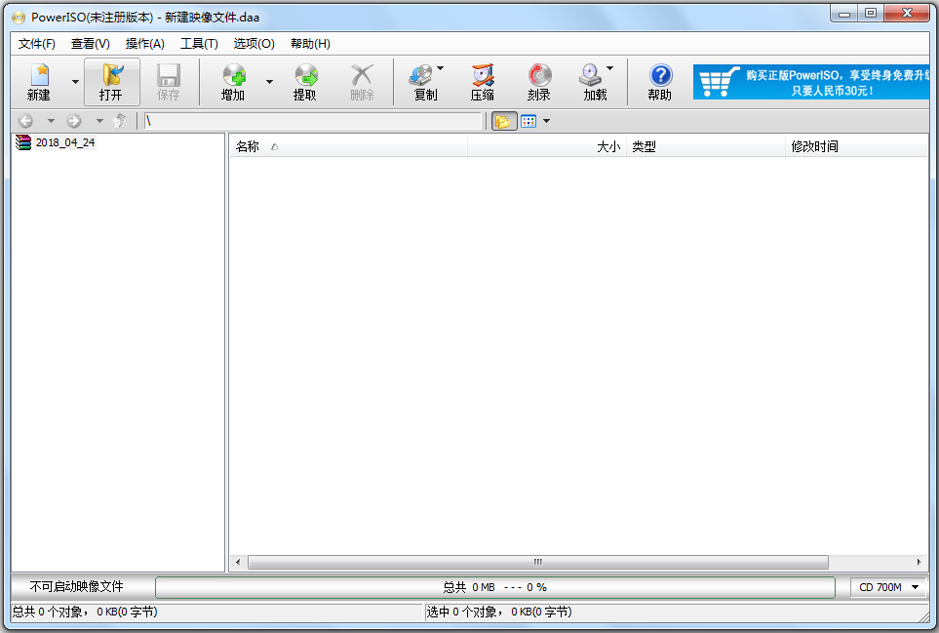Toggle the folder tree view button
Image resolution: width=939 pixels, height=633 pixels.
(504, 121)
